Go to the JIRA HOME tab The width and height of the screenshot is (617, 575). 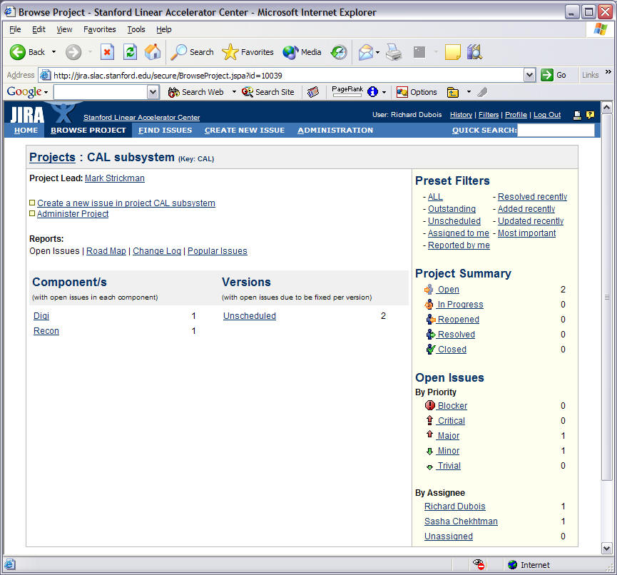pyautogui.click(x=26, y=131)
